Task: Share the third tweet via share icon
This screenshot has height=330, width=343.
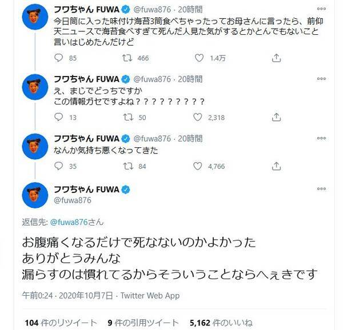Action: coord(276,166)
